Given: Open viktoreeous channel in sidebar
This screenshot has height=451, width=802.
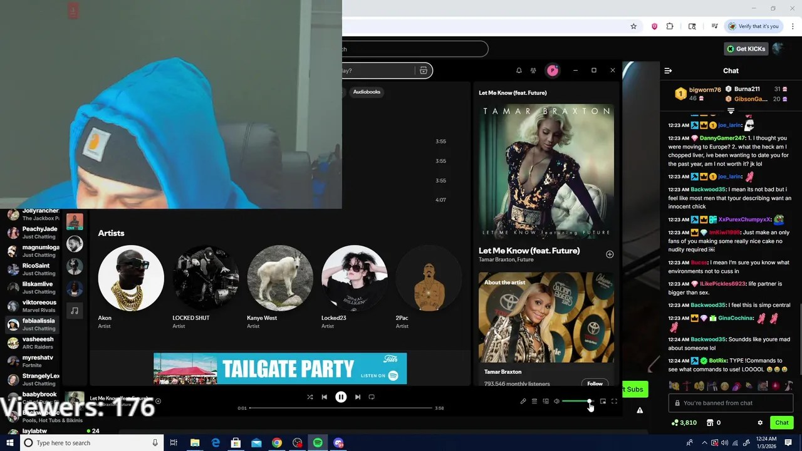Looking at the screenshot, I should click(33, 306).
